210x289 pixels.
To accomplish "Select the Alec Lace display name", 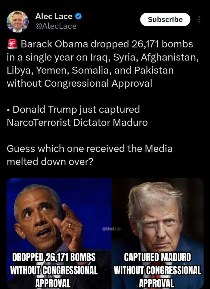I will [x=54, y=16].
